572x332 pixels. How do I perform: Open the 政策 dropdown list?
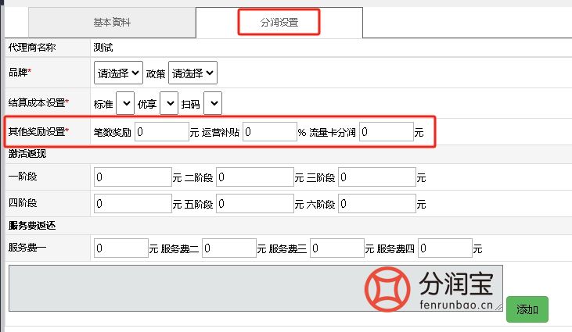coord(192,73)
